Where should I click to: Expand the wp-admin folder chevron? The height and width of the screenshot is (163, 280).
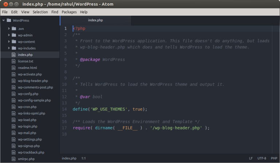click(x=9, y=35)
